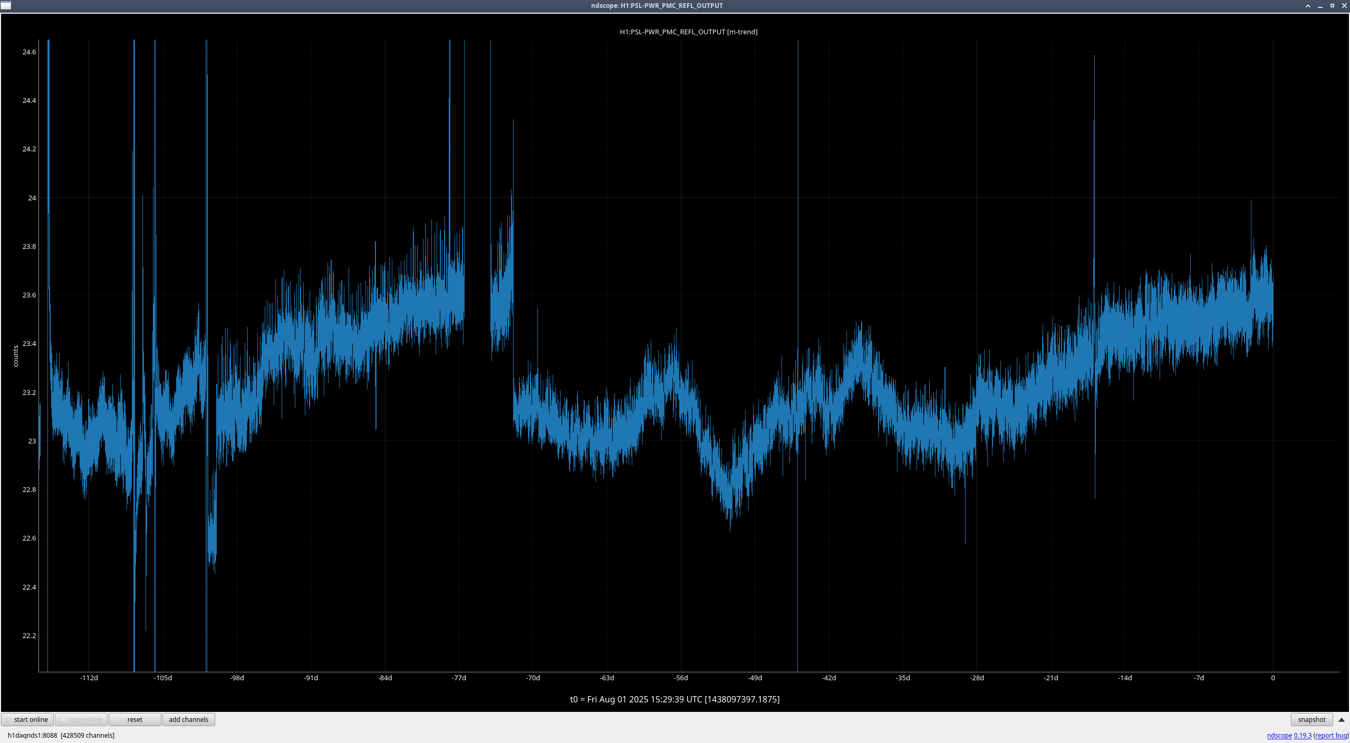
Task: Click the 24 y-axis tick label
Action: (32, 198)
